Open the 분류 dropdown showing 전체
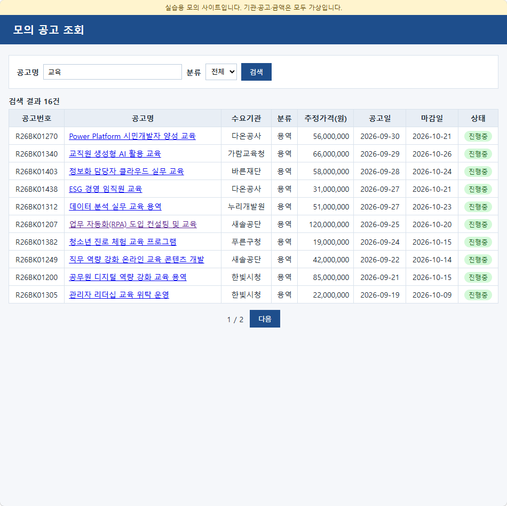507x506 pixels. [x=221, y=72]
